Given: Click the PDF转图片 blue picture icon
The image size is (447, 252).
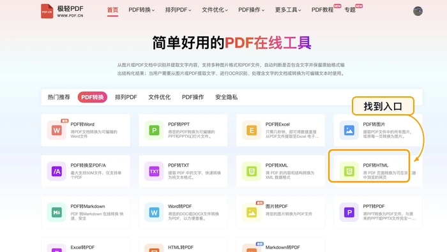Looking at the screenshot, I should [349, 130].
